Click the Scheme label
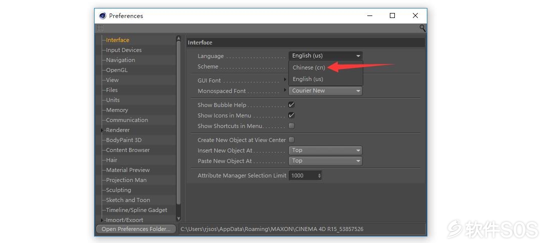Image resolution: width=546 pixels, height=243 pixels. 208,66
